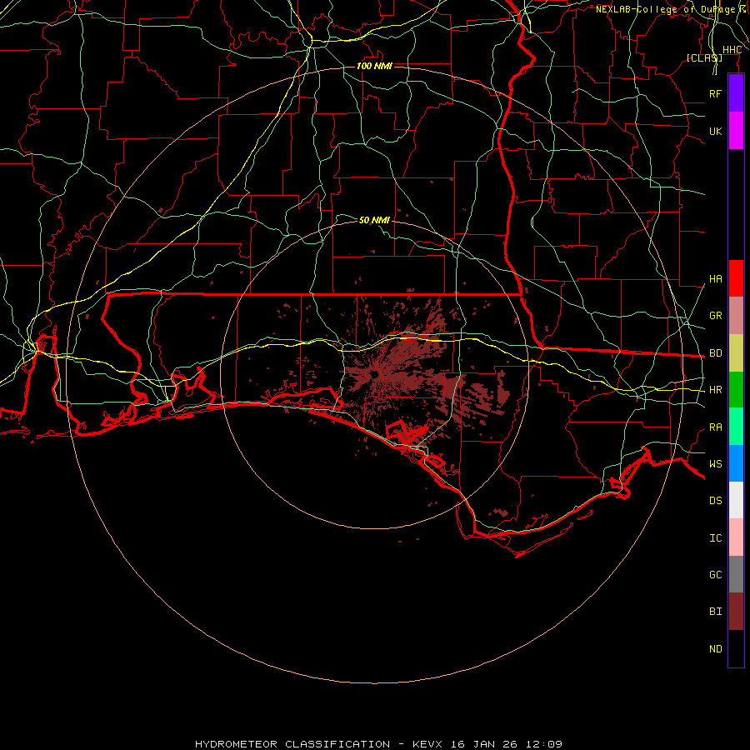The width and height of the screenshot is (750, 750).
Task: Click the IC light pink legend swatch
Action: pyautogui.click(x=736, y=537)
